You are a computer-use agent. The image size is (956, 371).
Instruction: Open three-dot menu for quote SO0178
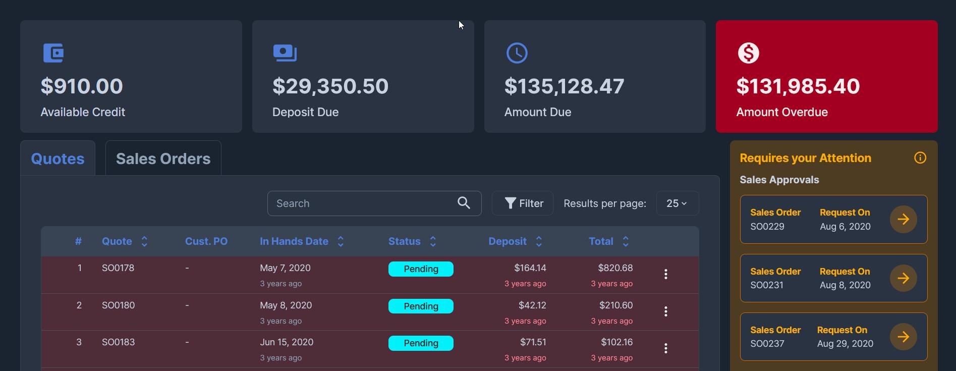click(665, 274)
